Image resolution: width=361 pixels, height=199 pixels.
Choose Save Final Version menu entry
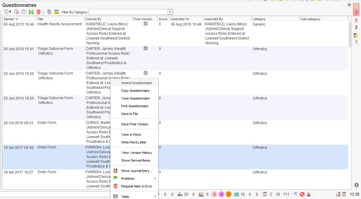coord(134,124)
